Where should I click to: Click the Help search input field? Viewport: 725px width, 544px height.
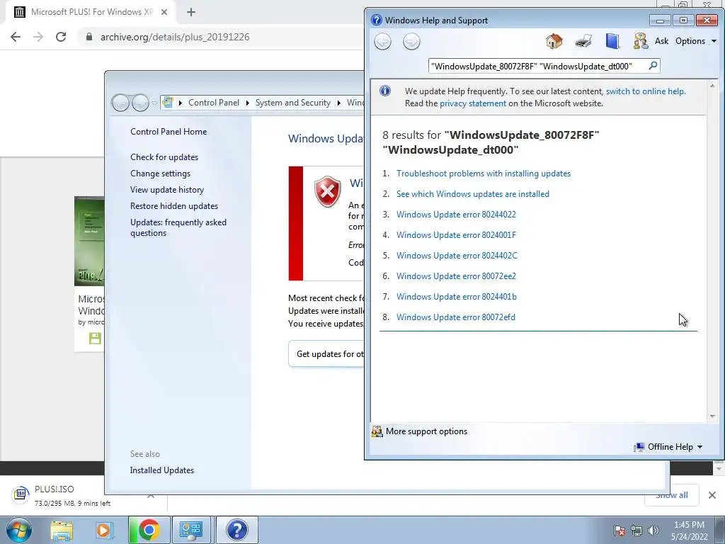point(537,66)
